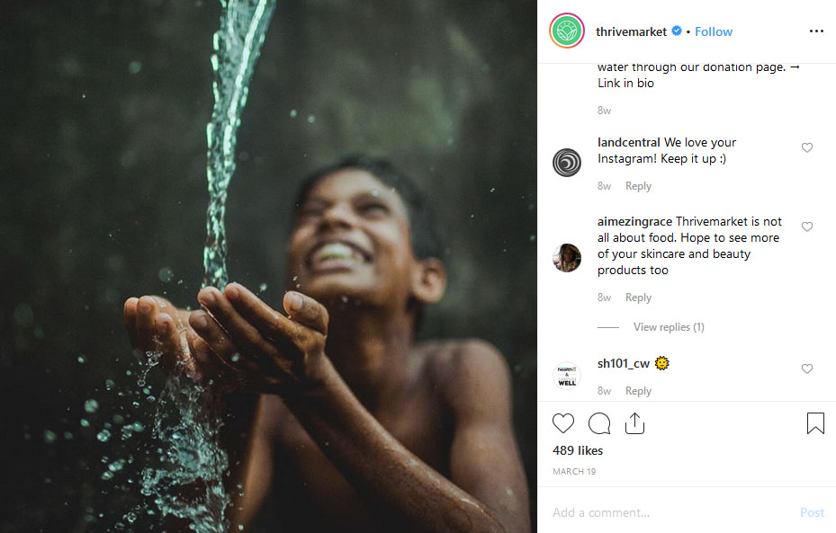Open sh101_cw's avatar thumbnail

click(567, 376)
